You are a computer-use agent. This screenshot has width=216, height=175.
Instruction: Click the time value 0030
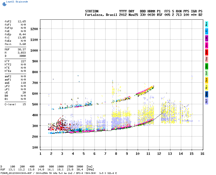point(151,15)
